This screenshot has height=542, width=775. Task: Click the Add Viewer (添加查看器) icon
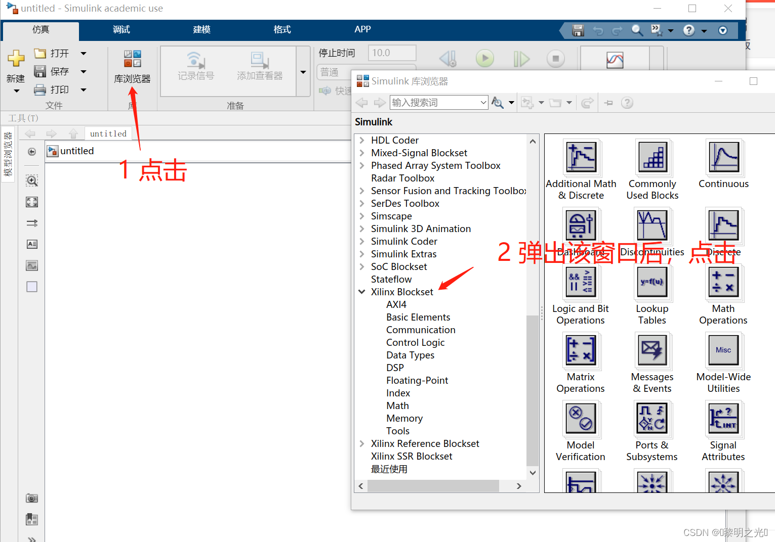tap(260, 60)
